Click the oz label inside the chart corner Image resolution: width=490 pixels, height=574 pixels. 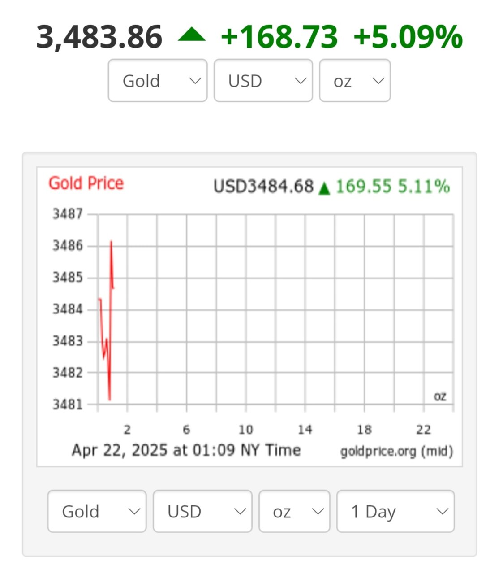click(440, 396)
